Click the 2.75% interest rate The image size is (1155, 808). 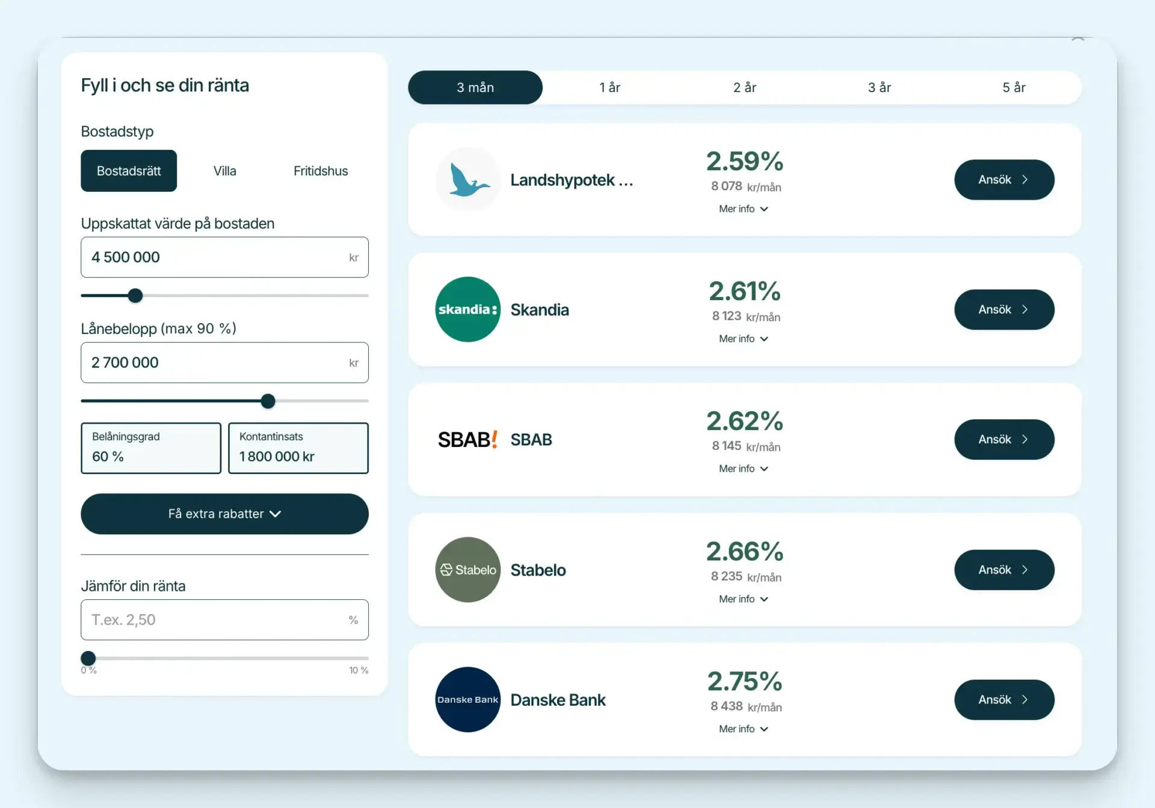tap(745, 682)
